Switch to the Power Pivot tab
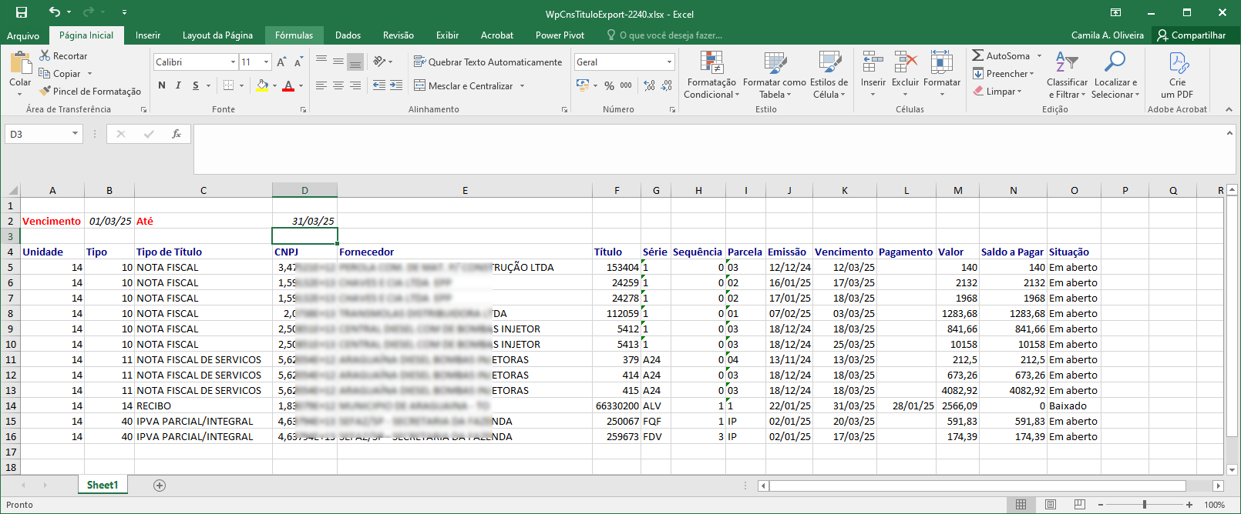This screenshot has width=1241, height=514. (560, 35)
